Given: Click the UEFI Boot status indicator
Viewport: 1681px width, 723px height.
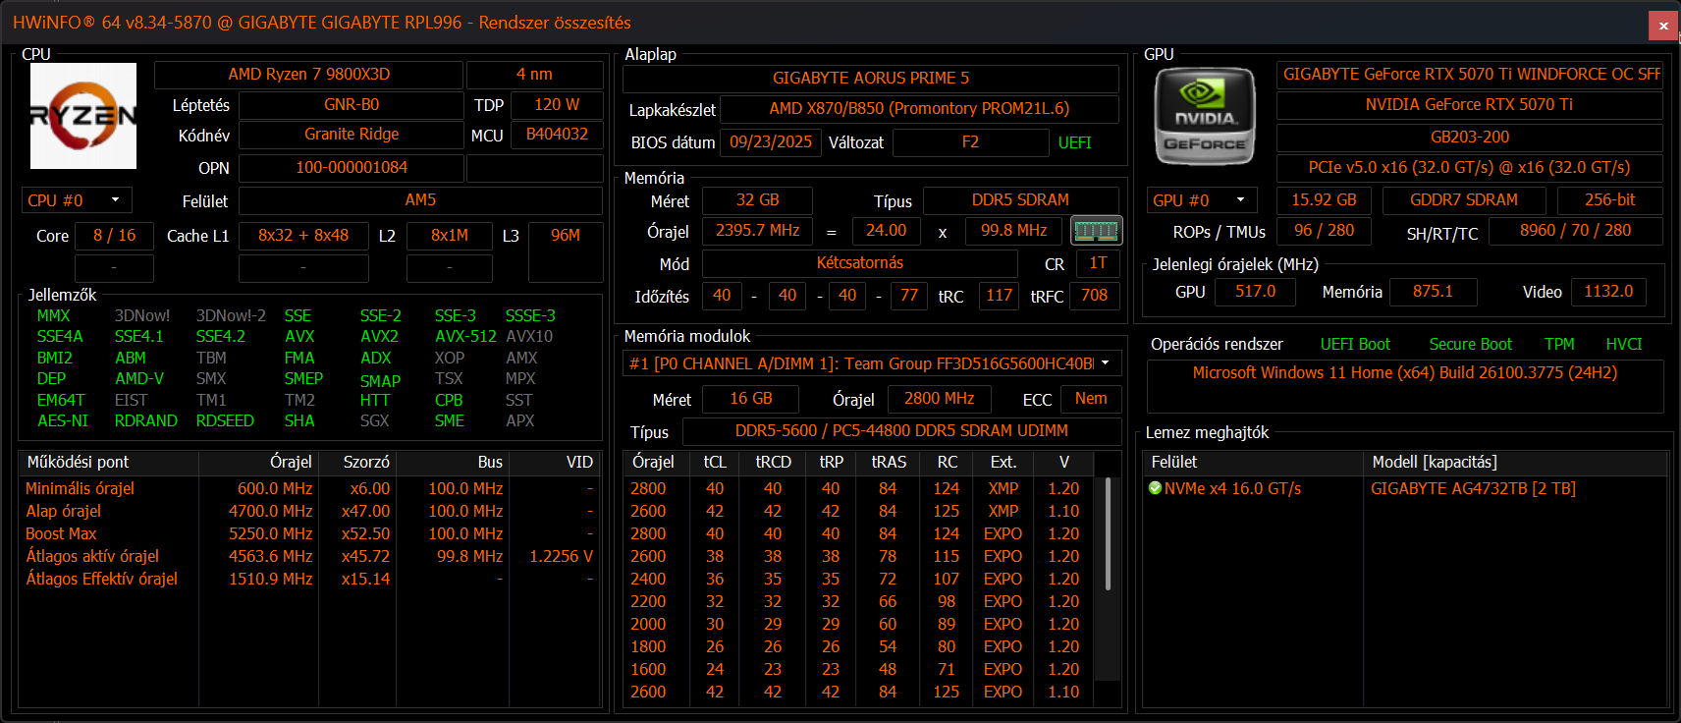Looking at the screenshot, I should pyautogui.click(x=1355, y=344).
